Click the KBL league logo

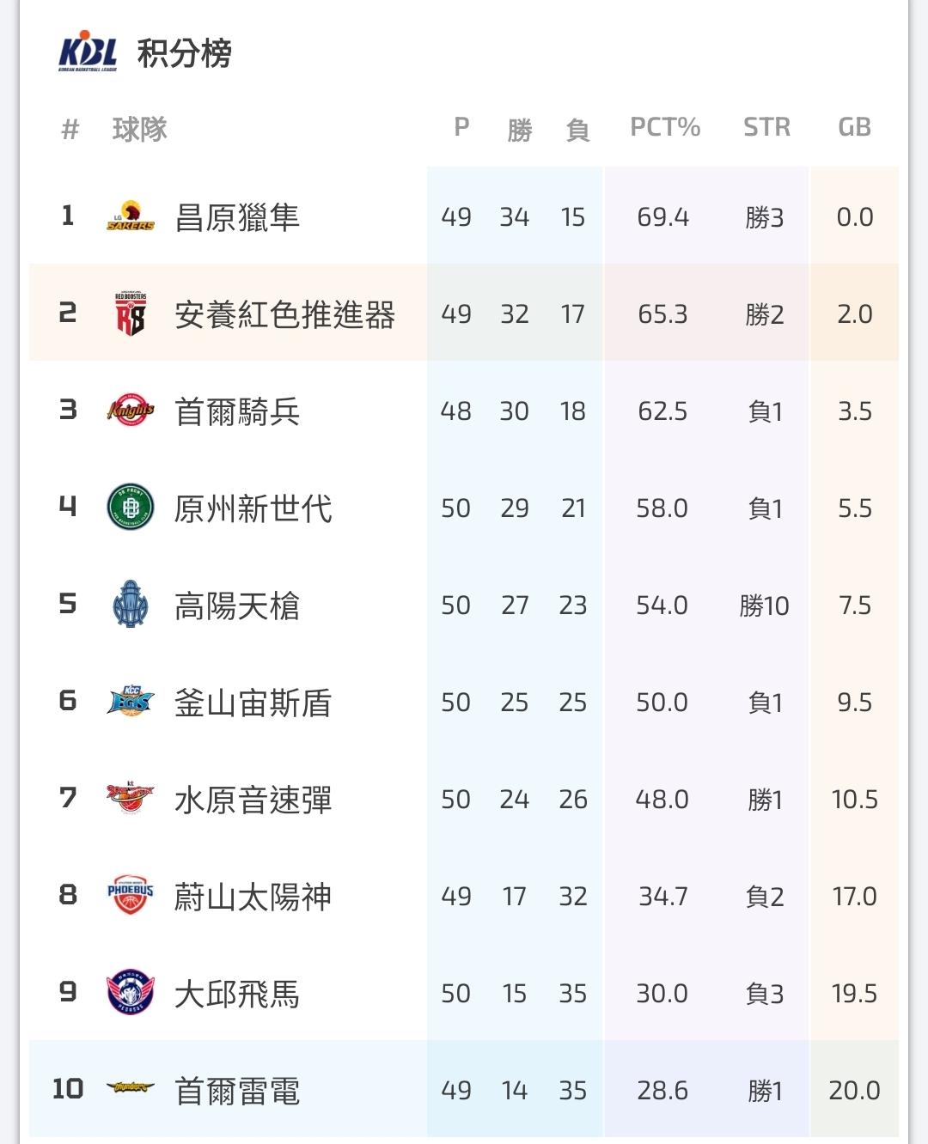click(88, 52)
